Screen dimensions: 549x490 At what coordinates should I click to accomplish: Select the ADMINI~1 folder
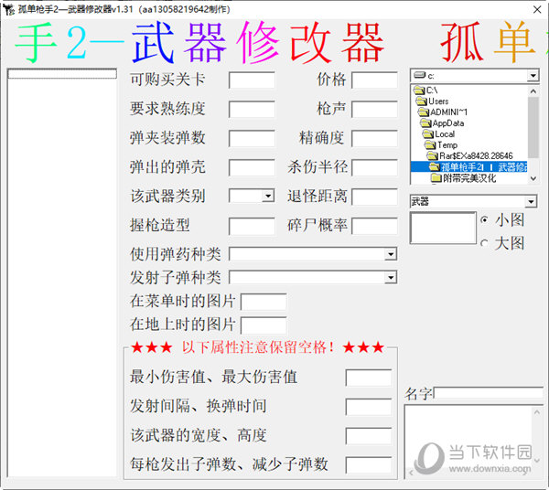[443, 112]
